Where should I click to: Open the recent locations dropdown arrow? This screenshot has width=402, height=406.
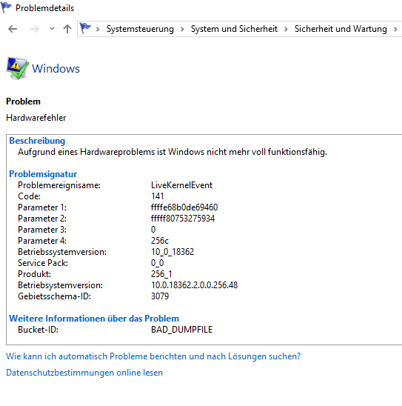coord(52,28)
